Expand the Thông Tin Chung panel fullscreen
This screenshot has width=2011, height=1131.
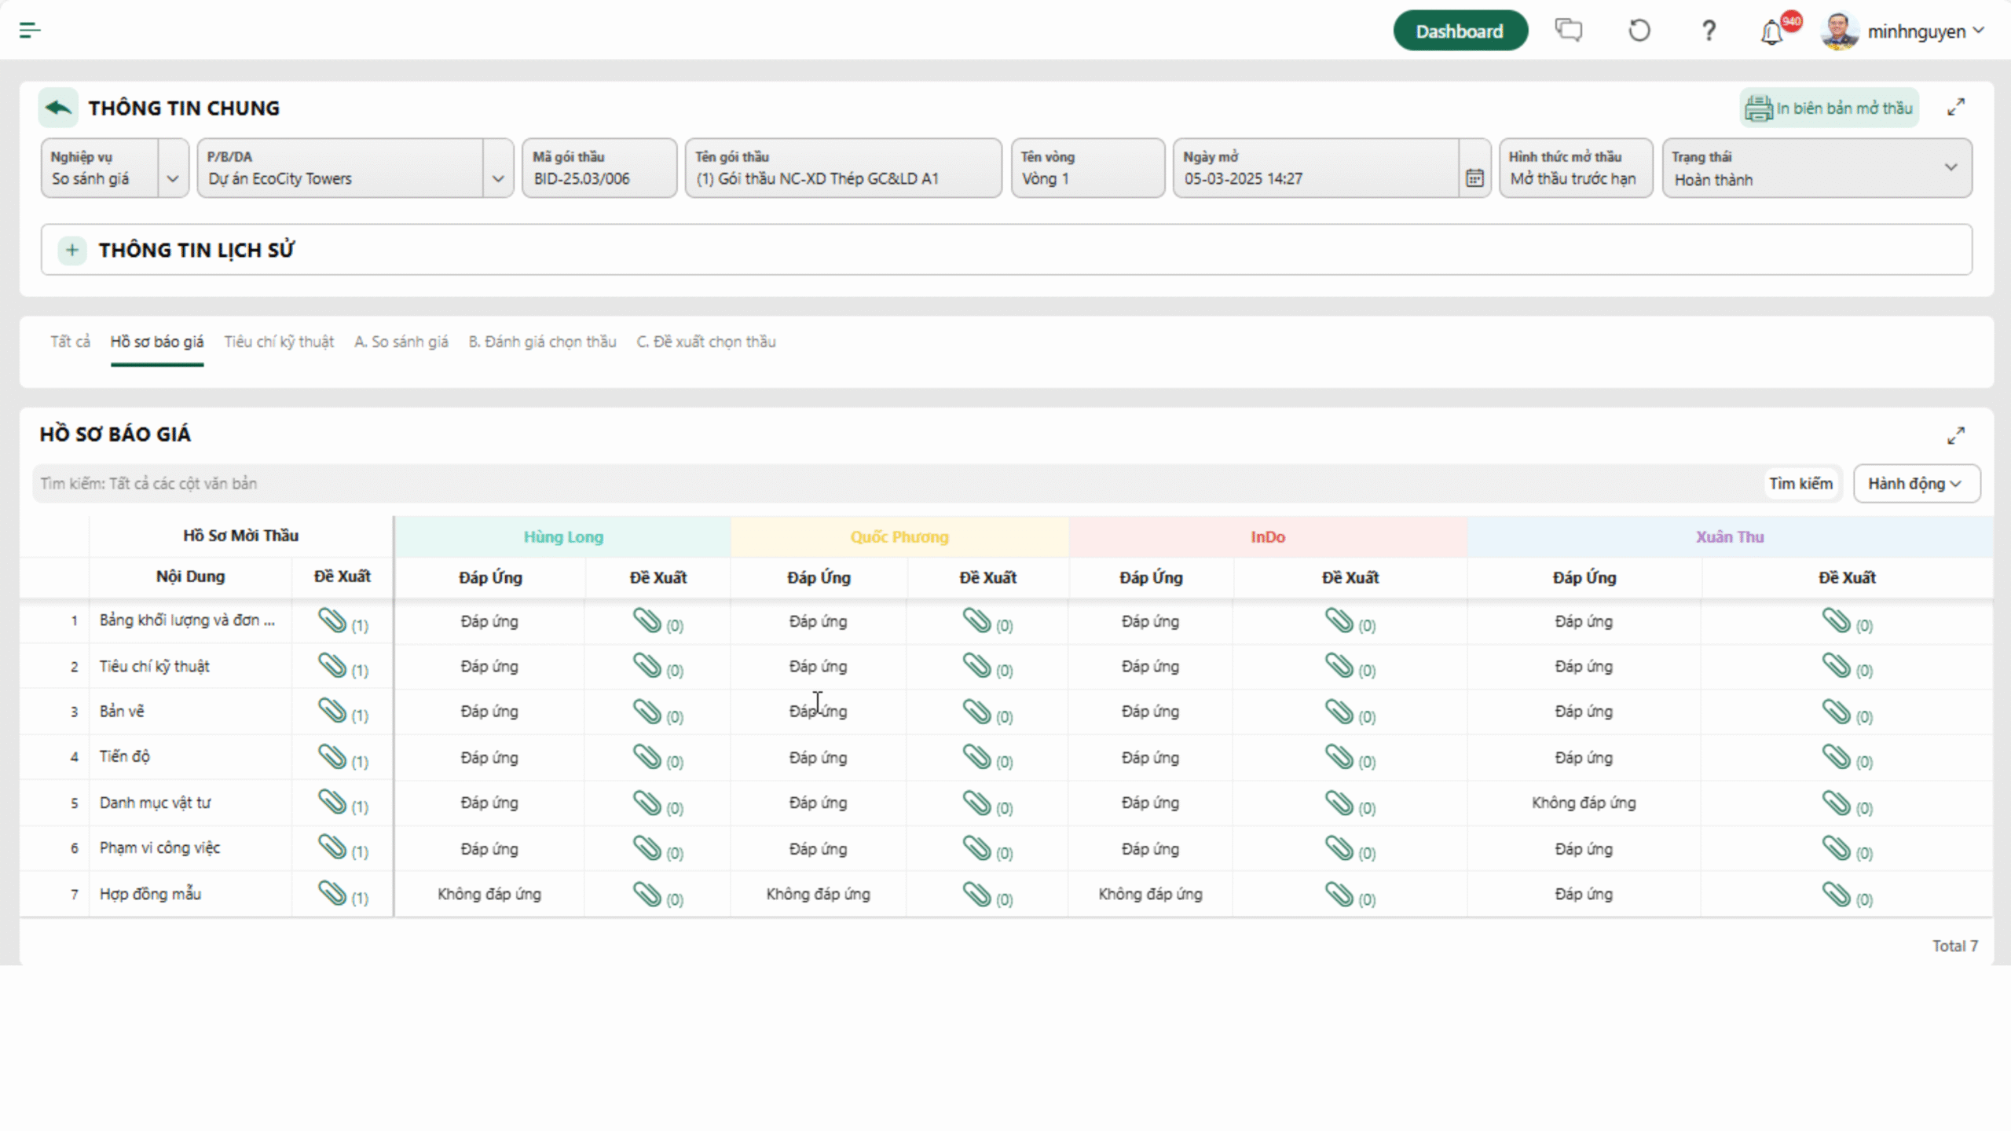(1956, 108)
